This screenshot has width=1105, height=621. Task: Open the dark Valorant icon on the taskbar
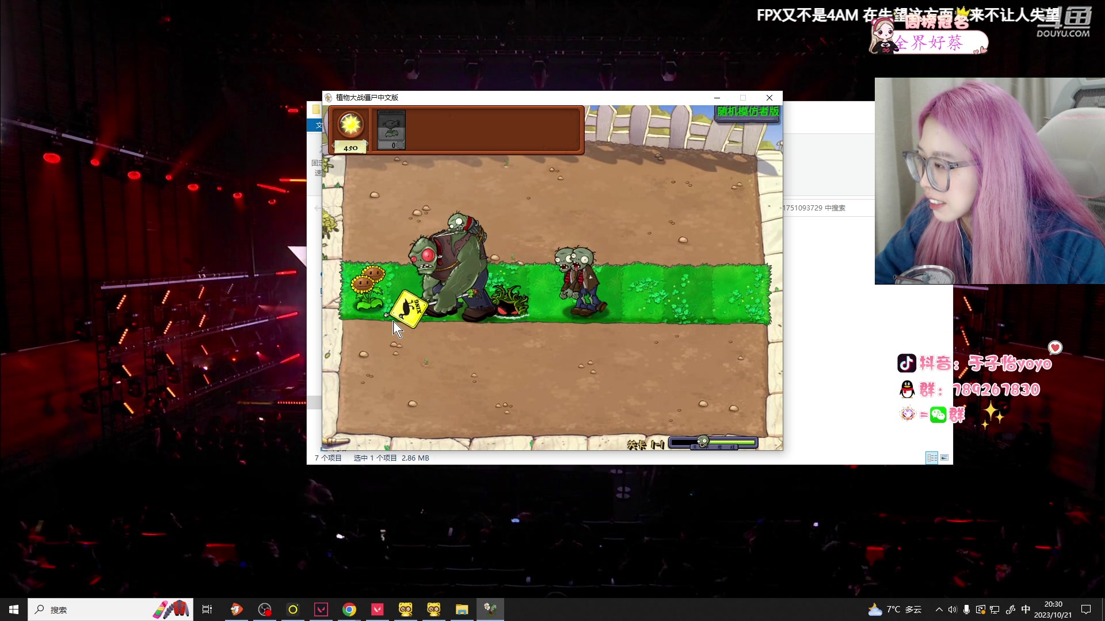(321, 609)
